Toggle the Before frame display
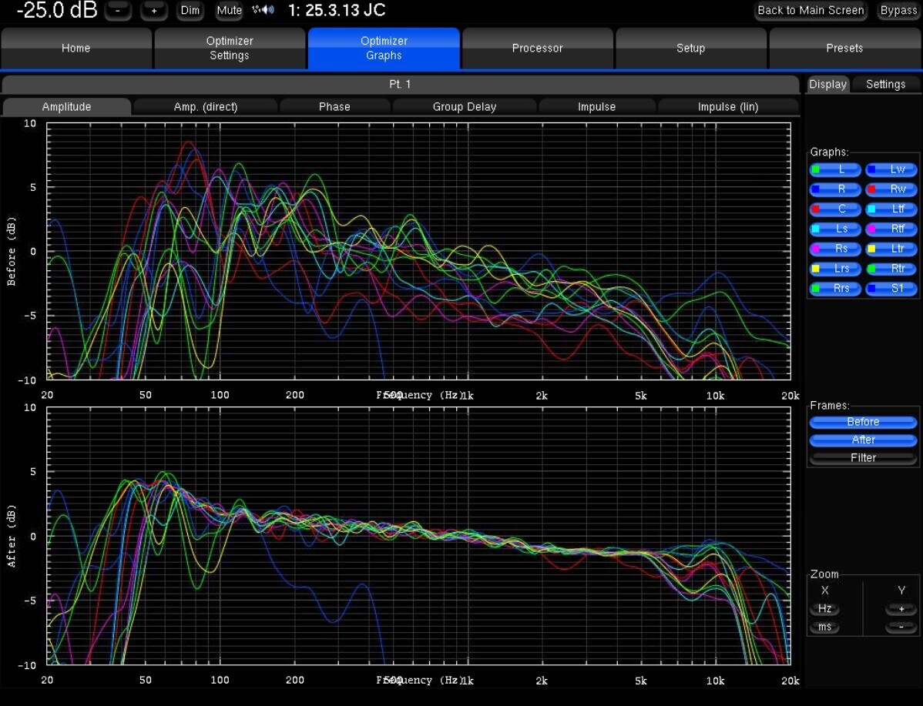 [863, 422]
